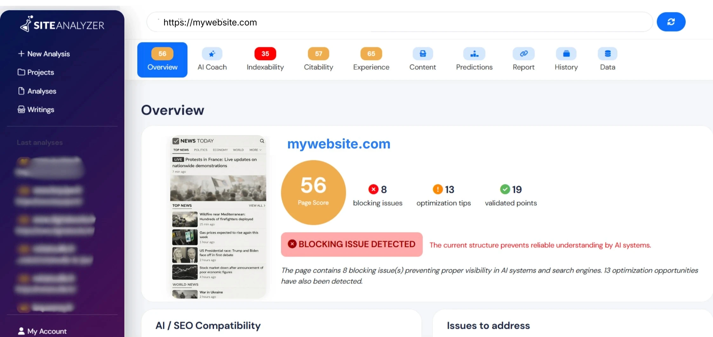This screenshot has width=713, height=337.
Task: Go to Writings in the sidebar
Action: click(x=36, y=109)
